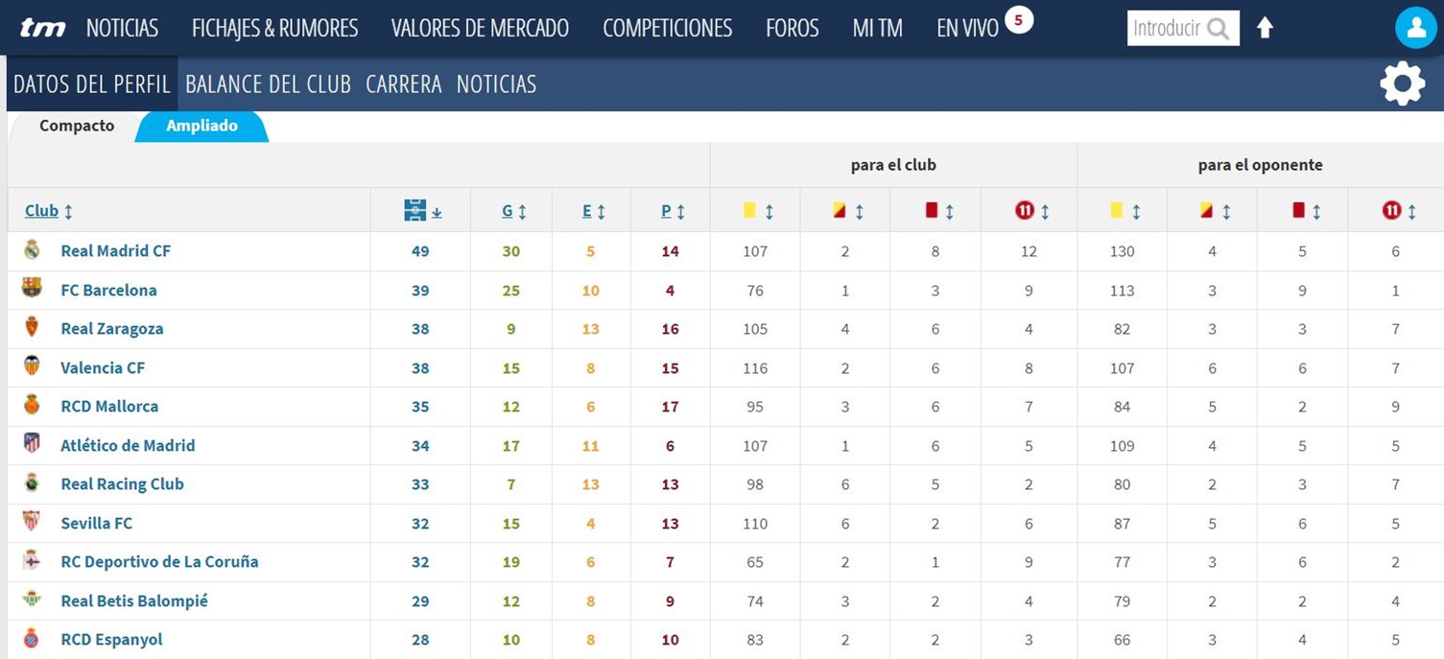Click the up arrow icon beside search

1265,28
